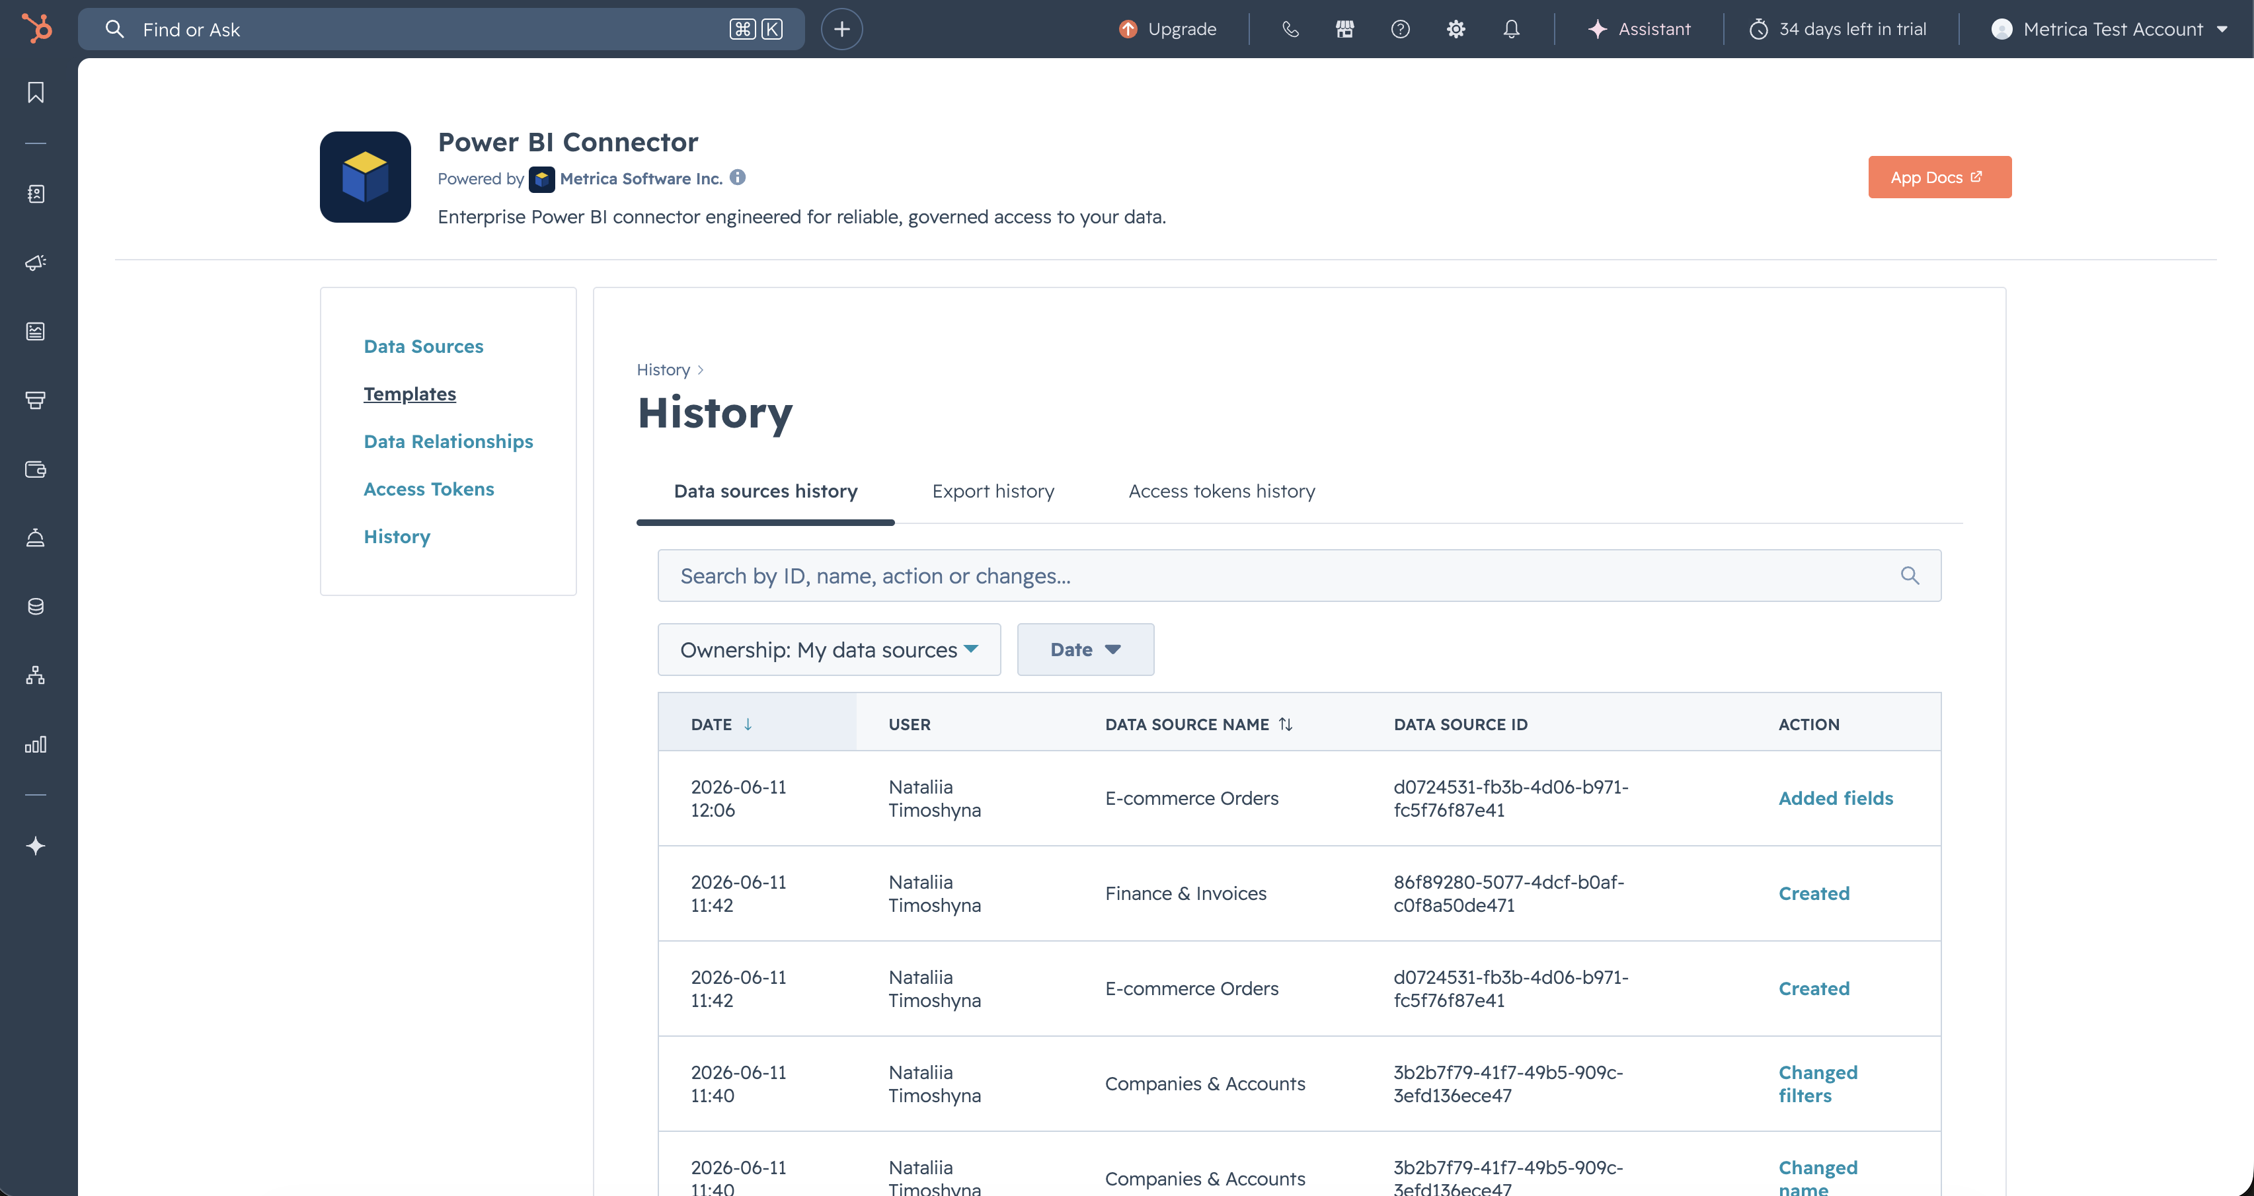
Task: Open the Automation workflow sidebar icon
Action: [x=36, y=675]
